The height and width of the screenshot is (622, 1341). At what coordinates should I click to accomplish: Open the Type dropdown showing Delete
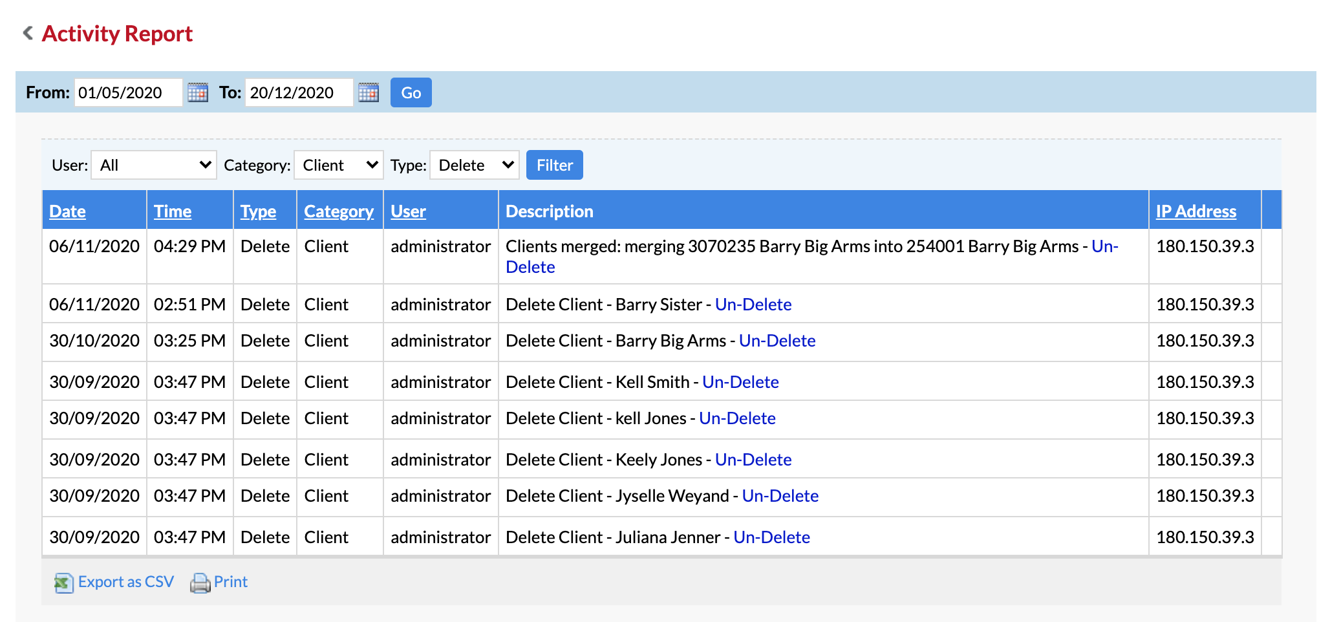pos(475,165)
